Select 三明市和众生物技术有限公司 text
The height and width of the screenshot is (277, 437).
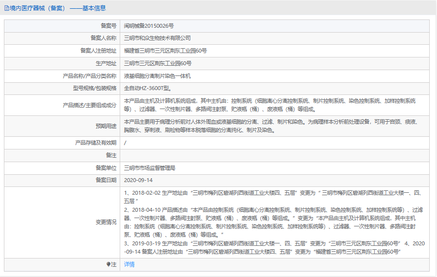[x=158, y=38]
